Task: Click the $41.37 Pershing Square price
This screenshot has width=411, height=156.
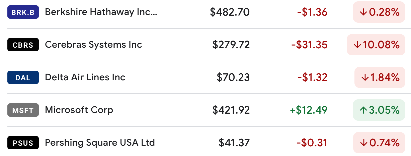Action: pyautogui.click(x=234, y=143)
